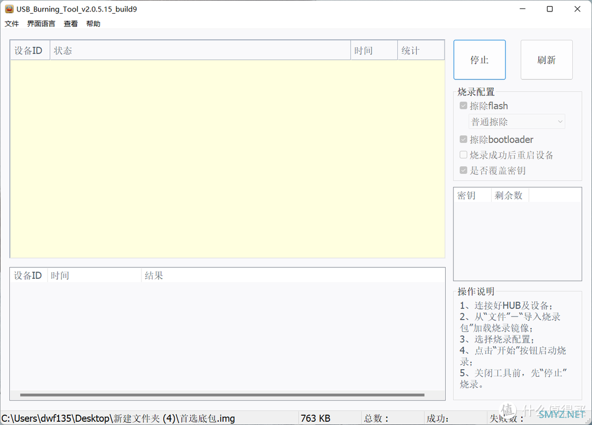Image resolution: width=592 pixels, height=425 pixels.
Task: Open the 界面语言 menu
Action: (x=41, y=24)
